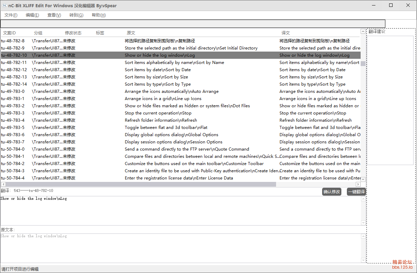
Task: Click the 确认修改 button
Action: [331, 192]
